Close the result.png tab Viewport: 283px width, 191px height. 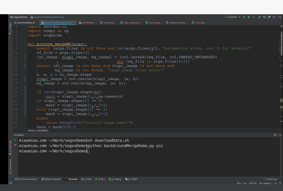point(116,23)
